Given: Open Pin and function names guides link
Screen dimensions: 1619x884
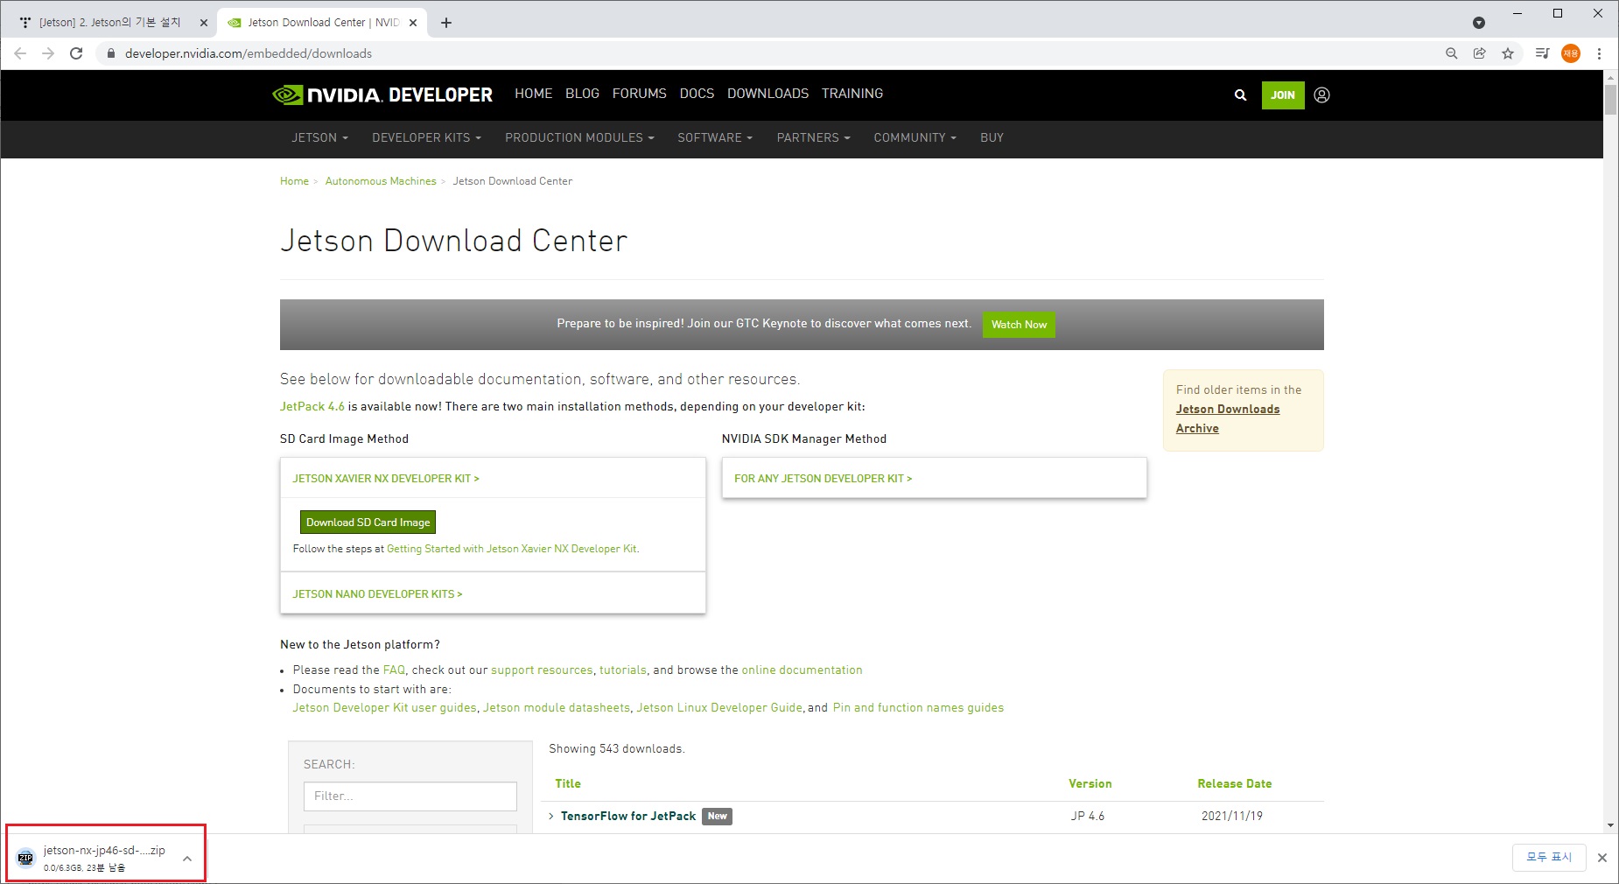Looking at the screenshot, I should tap(918, 707).
